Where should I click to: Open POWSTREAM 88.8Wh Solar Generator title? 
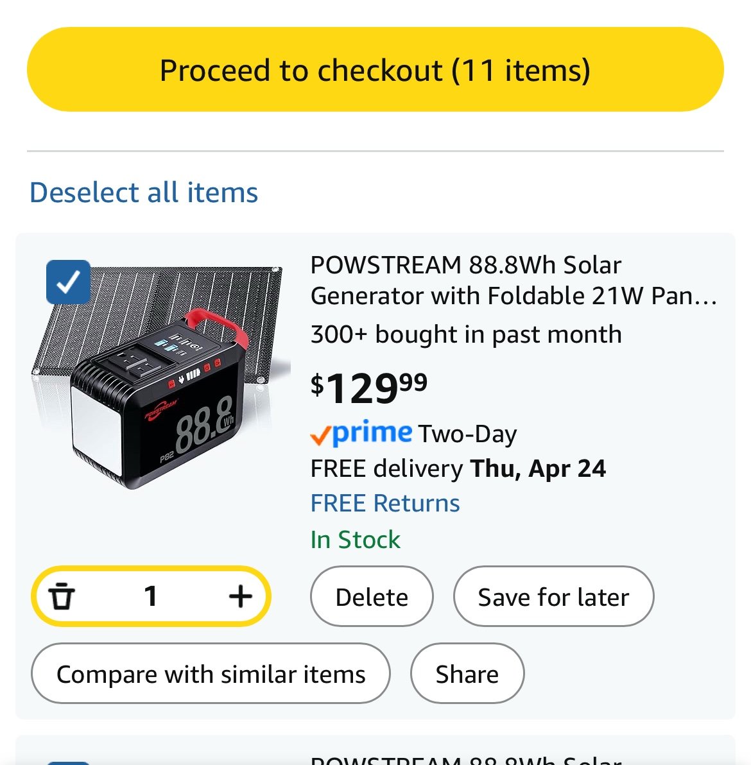514,280
